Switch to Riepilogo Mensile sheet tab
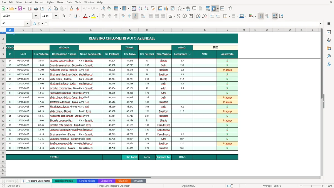Screen dimensions: 334x188 click(x=64, y=181)
